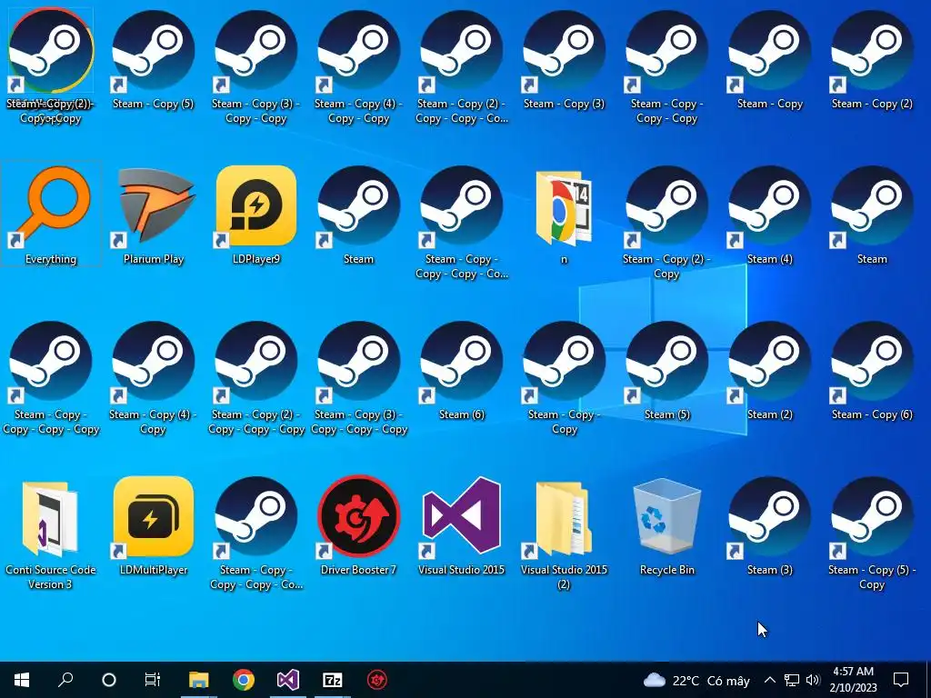Open Driver Booster from the taskbar
The width and height of the screenshot is (931, 698).
point(377,680)
